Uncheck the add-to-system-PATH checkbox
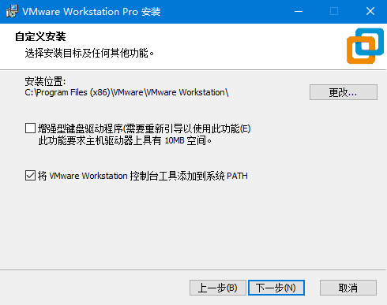 (x=30, y=176)
